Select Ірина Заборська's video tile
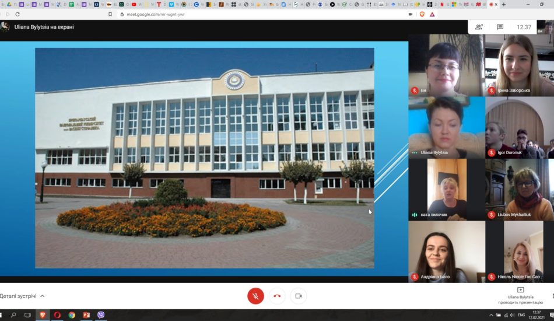554x321 pixels. click(x=519, y=65)
